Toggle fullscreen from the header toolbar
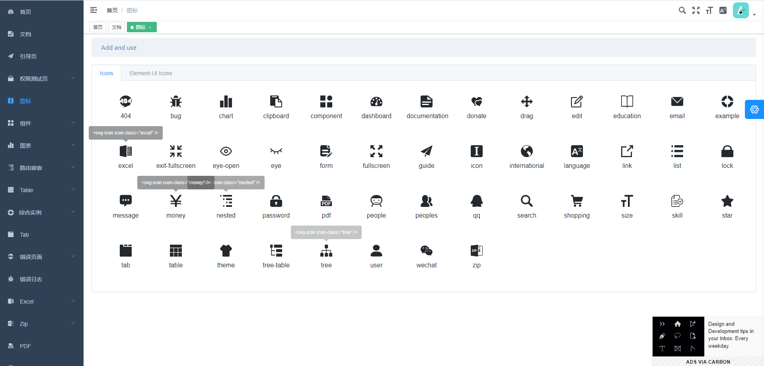764x366 pixels. click(696, 10)
